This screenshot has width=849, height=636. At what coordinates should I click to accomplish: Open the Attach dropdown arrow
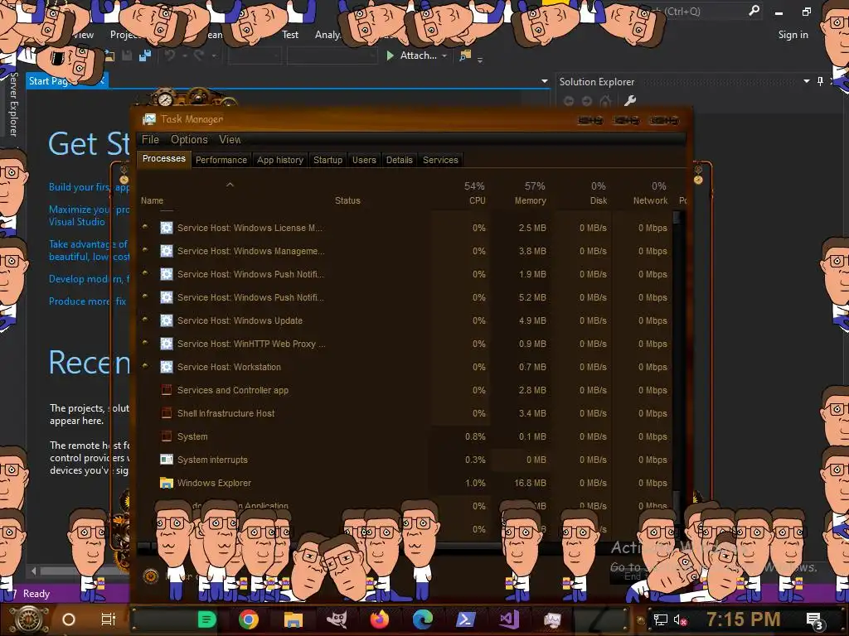(x=444, y=55)
